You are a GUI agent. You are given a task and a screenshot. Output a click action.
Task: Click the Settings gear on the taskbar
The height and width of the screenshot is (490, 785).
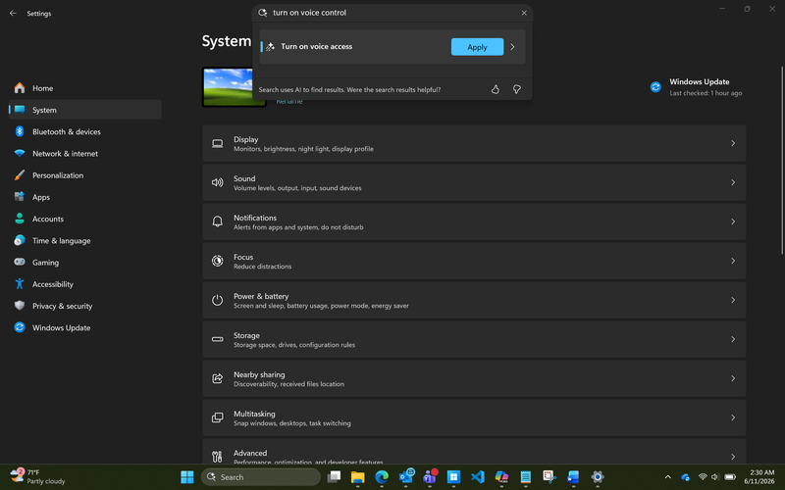pos(598,477)
